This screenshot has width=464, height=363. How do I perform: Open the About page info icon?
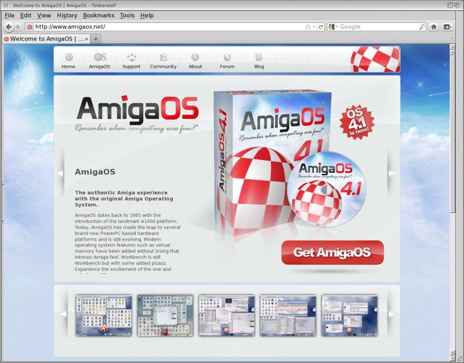[195, 60]
